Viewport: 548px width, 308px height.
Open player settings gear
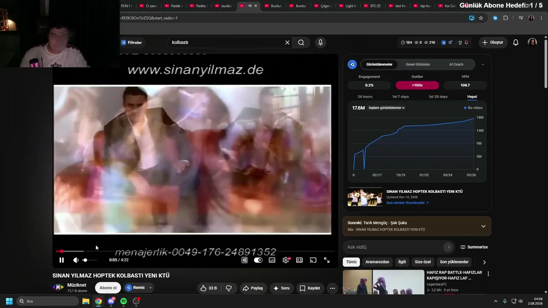286,260
